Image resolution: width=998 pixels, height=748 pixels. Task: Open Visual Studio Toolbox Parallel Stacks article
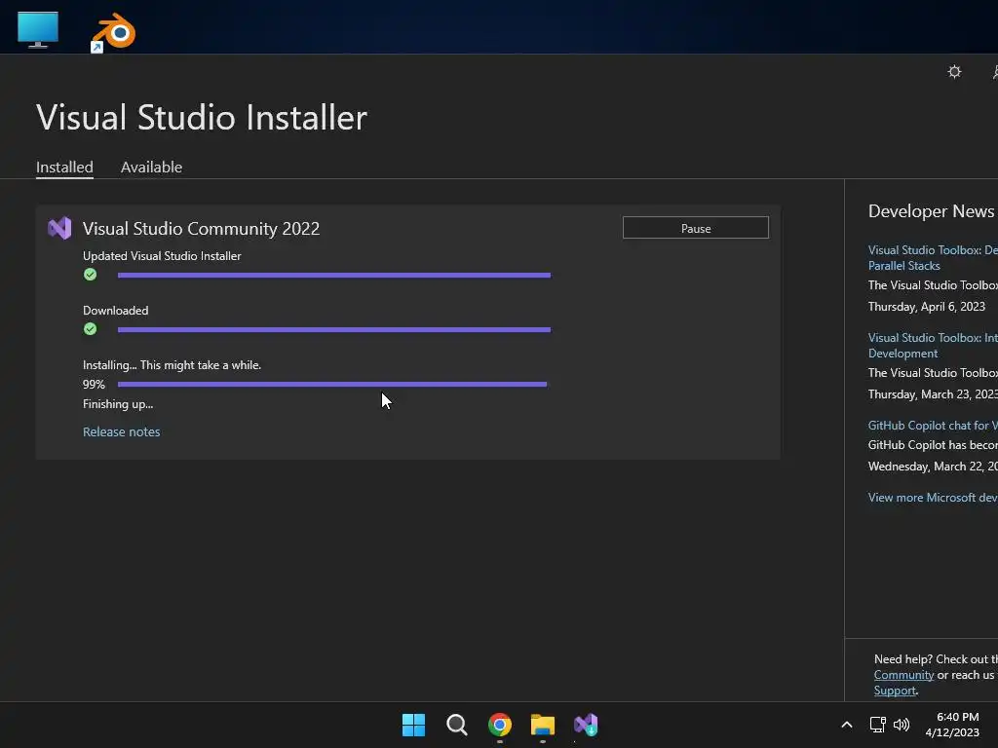coord(933,257)
